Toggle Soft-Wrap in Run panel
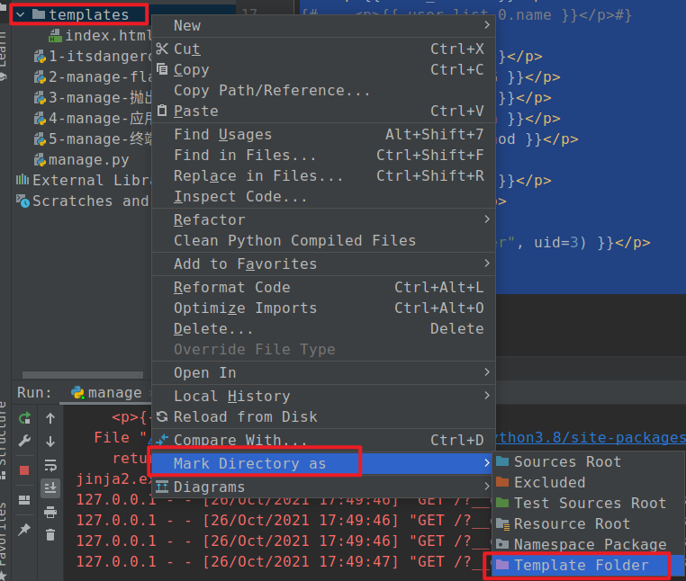This screenshot has height=581, width=686. click(50, 465)
